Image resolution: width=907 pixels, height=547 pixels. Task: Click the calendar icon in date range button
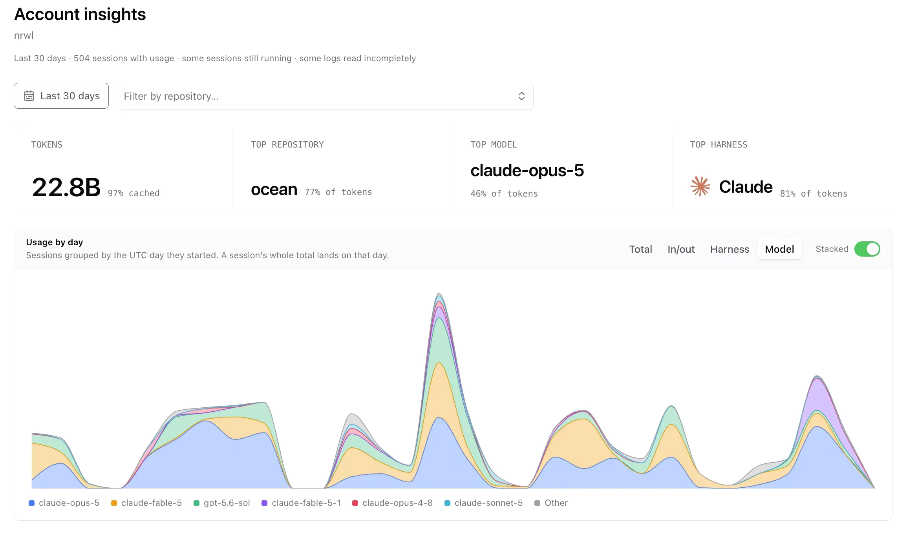(29, 96)
